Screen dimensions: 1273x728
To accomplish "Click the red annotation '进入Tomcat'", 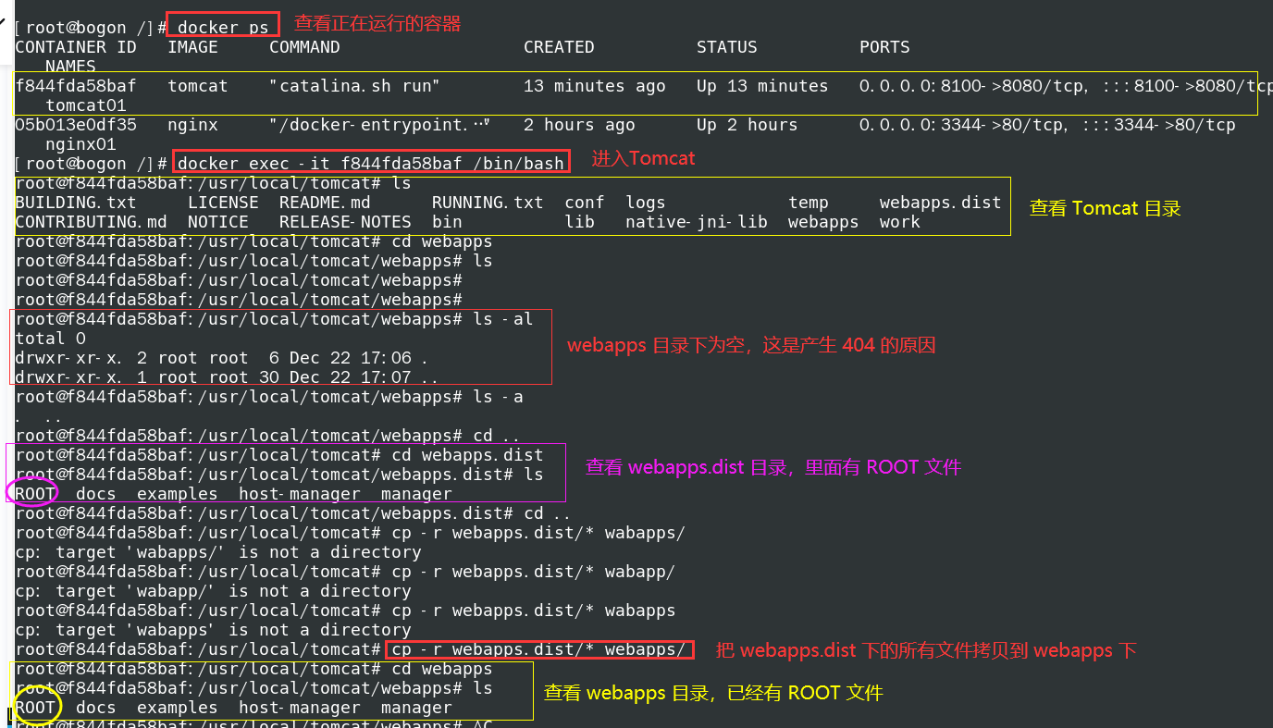I will point(643,158).
